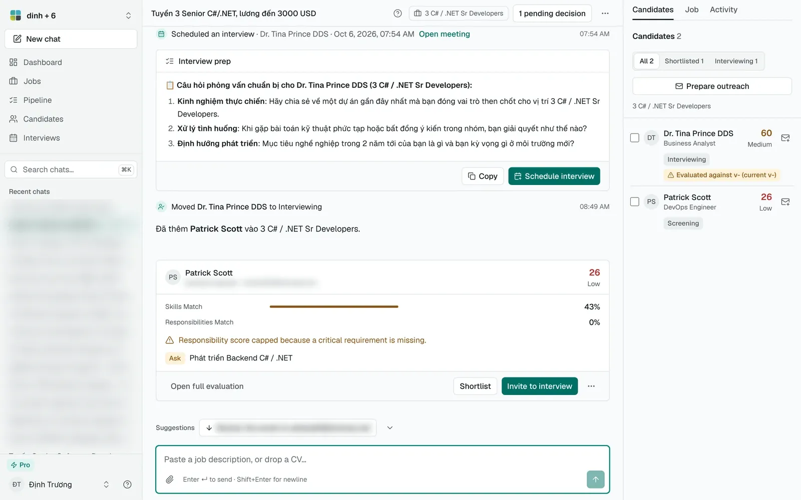801x500 pixels.
Task: Open more options on Patrick Scott card
Action: pyautogui.click(x=591, y=386)
